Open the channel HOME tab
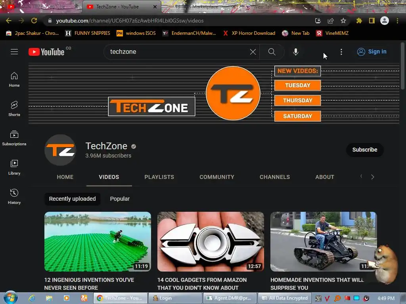 click(65, 177)
